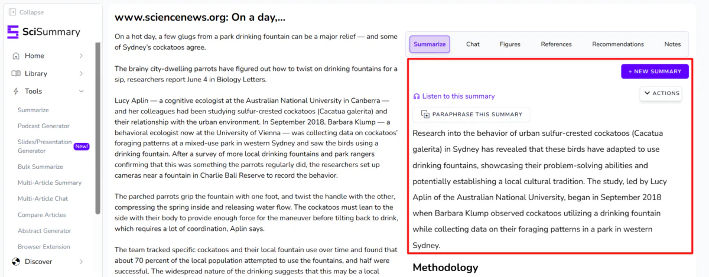Click the SciSummary logo
709x277 pixels.
(44, 32)
